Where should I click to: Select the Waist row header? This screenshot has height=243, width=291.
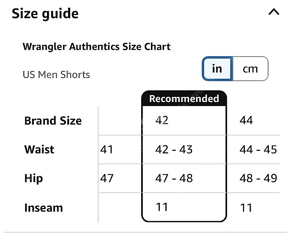(39, 149)
